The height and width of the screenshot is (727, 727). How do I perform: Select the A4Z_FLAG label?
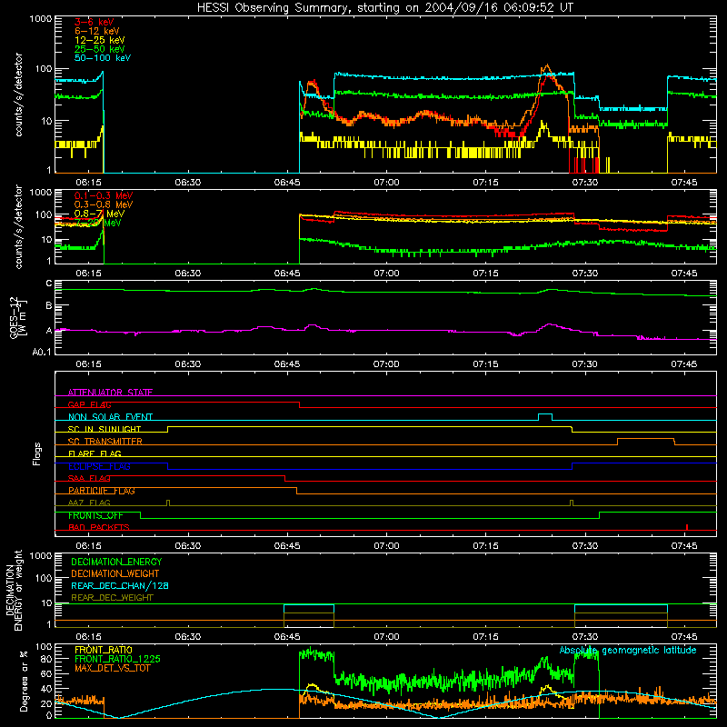[x=89, y=503]
